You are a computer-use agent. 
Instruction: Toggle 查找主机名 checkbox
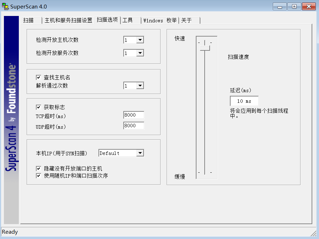(x=38, y=77)
